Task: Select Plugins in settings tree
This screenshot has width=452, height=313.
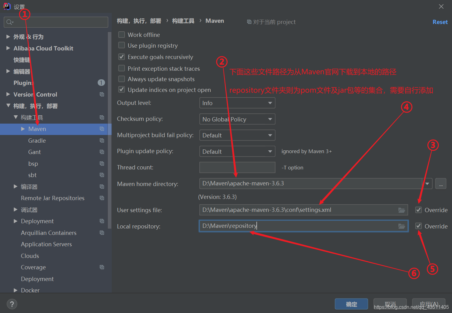Action: 24,83
